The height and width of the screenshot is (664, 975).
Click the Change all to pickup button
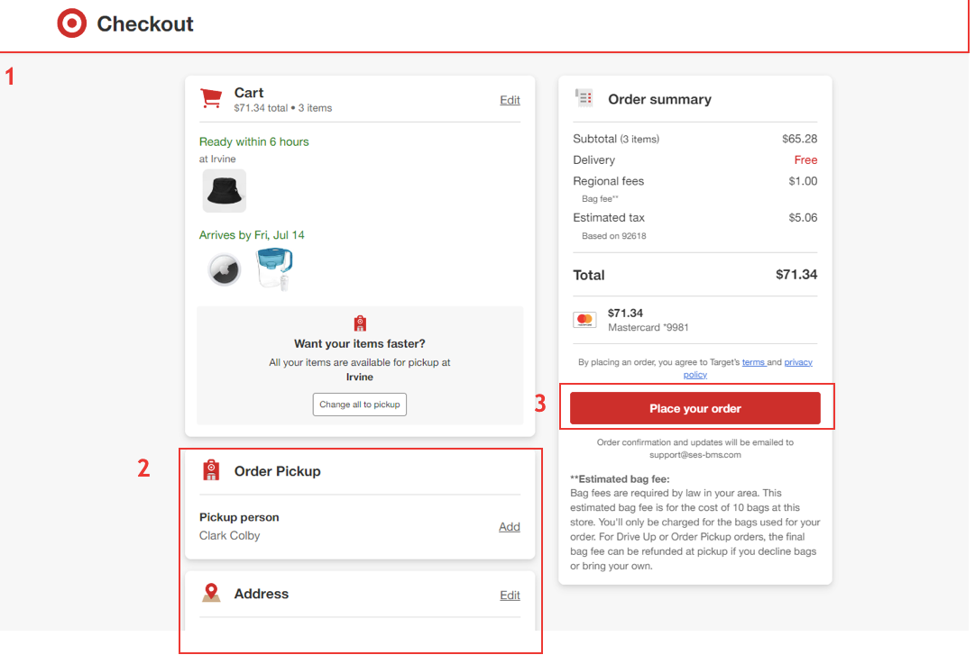click(359, 405)
